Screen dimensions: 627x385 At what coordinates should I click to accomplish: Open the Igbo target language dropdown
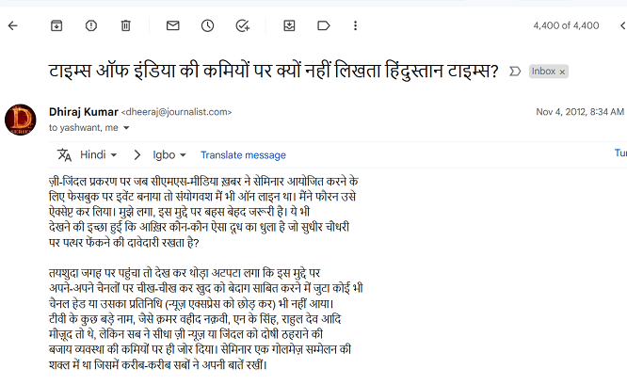pyautogui.click(x=169, y=154)
